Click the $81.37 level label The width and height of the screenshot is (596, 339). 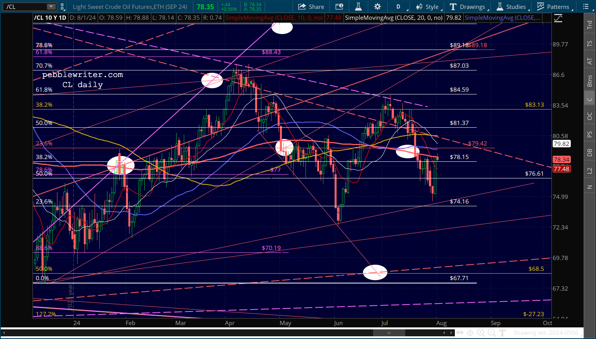[x=459, y=123]
